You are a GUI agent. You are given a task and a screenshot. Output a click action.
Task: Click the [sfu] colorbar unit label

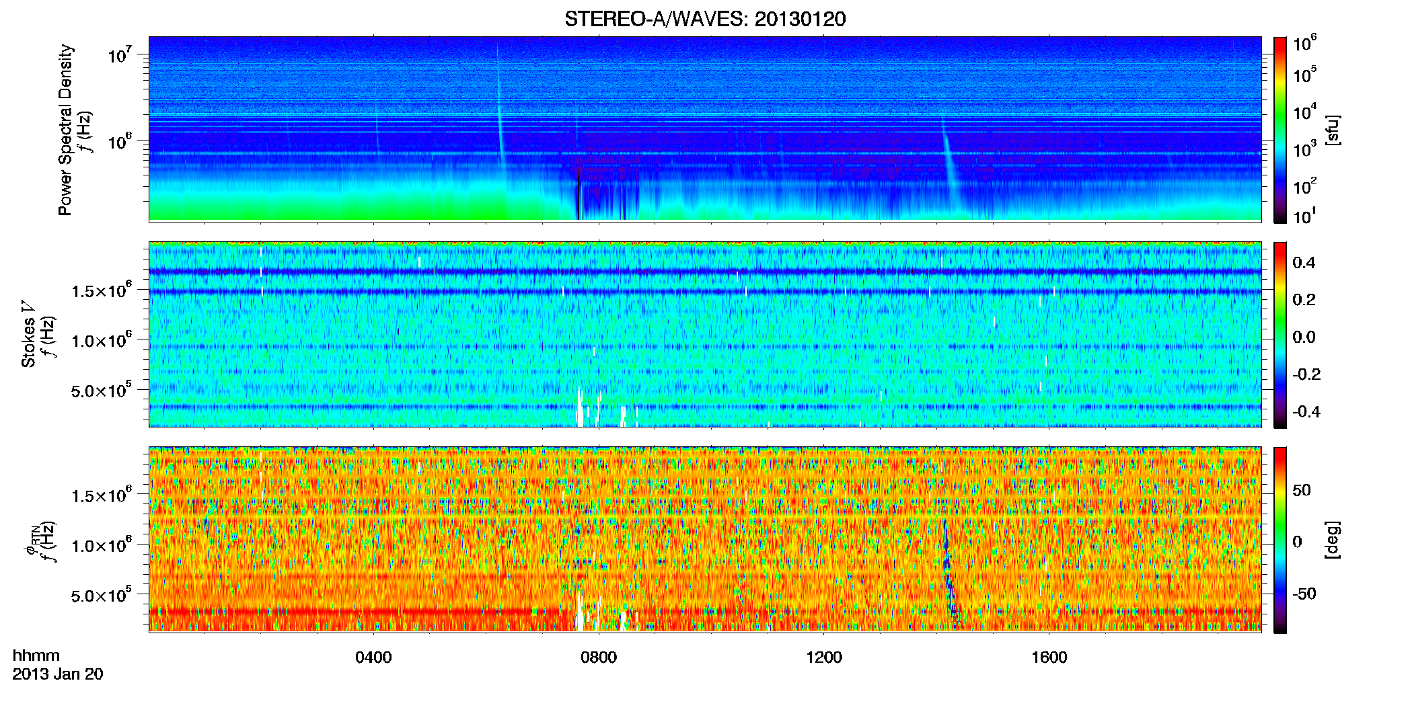pyautogui.click(x=1333, y=130)
